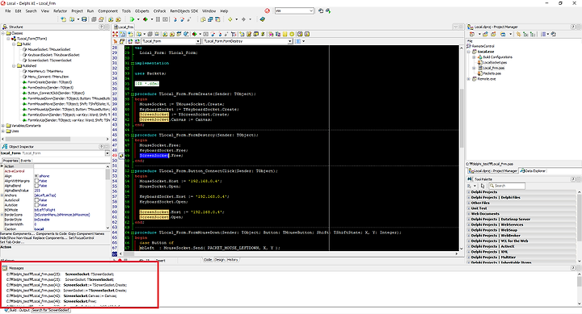The image size is (582, 314).
Task: Open the Object Inspector instance dropdown
Action: (108, 153)
